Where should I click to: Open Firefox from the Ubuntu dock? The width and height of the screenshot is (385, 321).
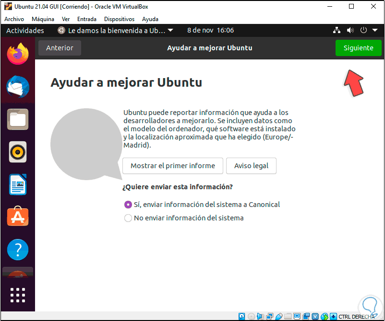click(x=18, y=54)
